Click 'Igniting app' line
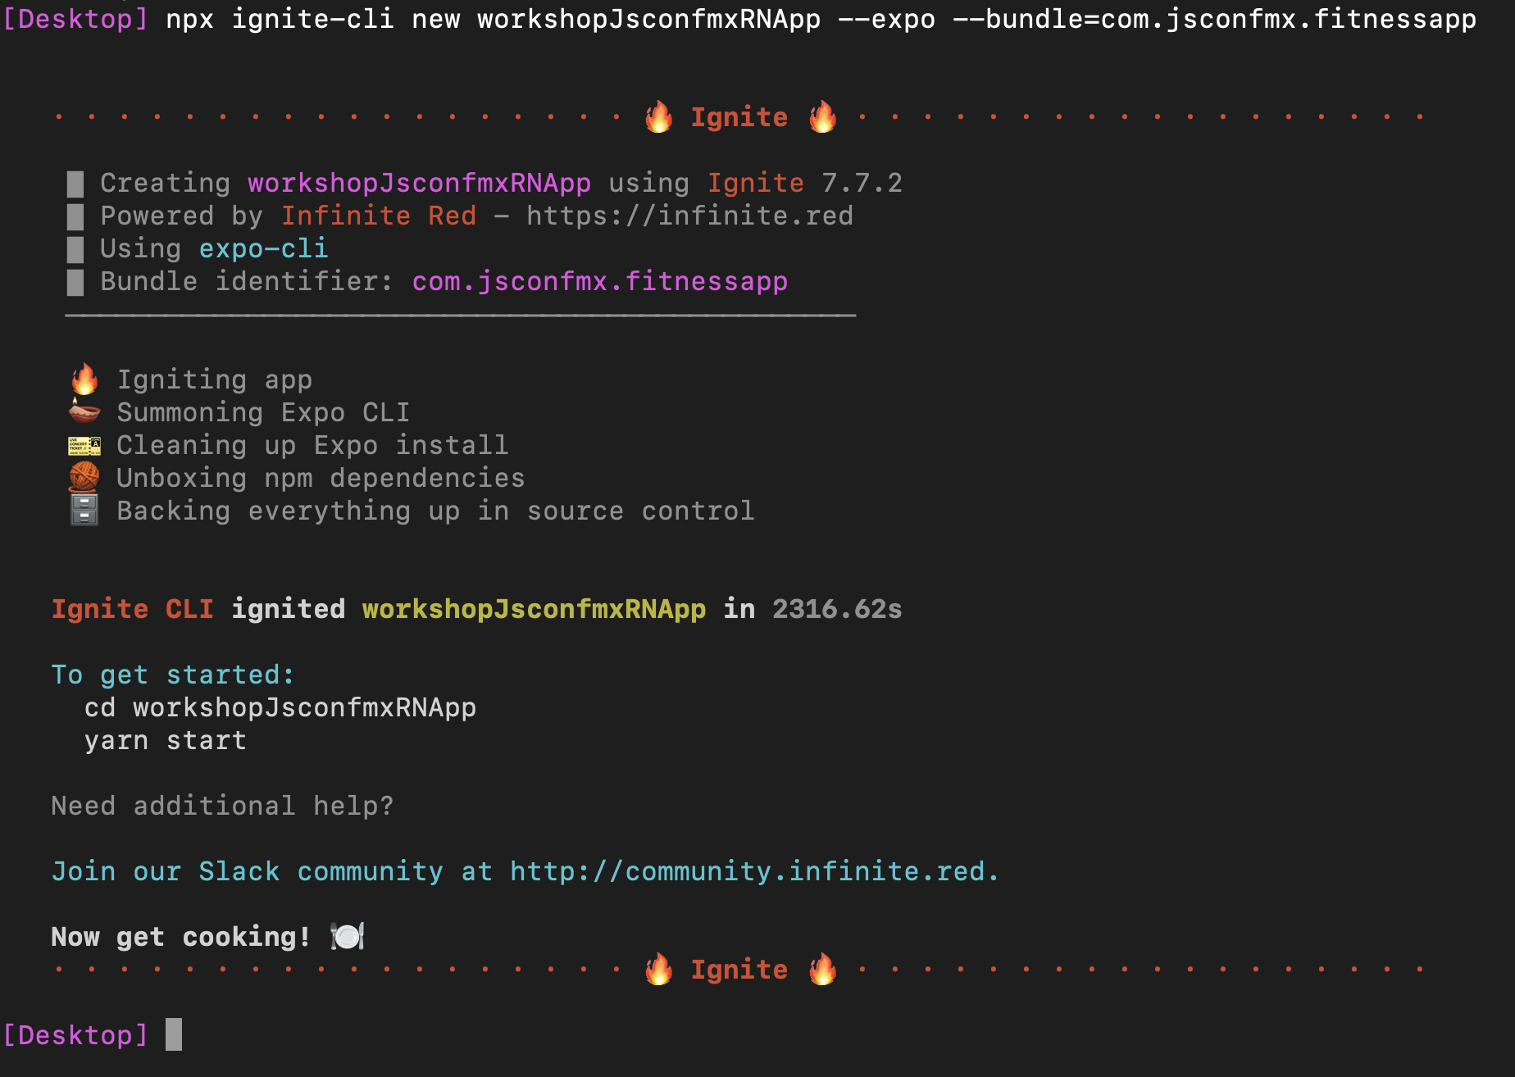The height and width of the screenshot is (1077, 1515). click(215, 379)
